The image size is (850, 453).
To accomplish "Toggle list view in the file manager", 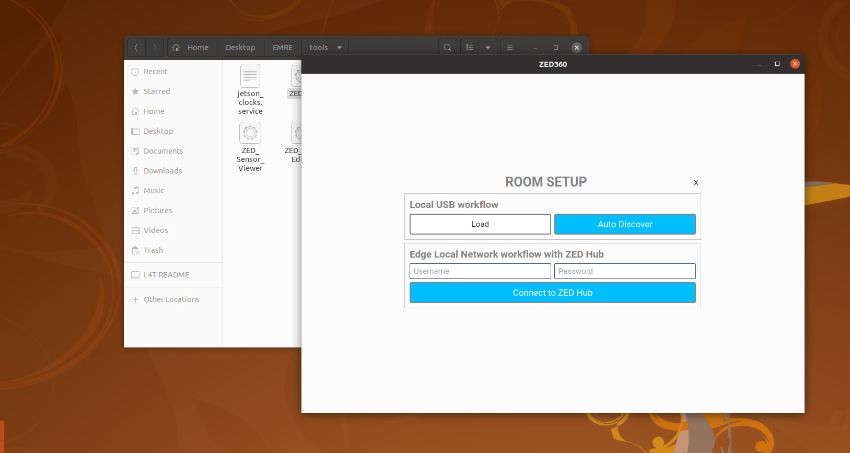I will [x=470, y=48].
